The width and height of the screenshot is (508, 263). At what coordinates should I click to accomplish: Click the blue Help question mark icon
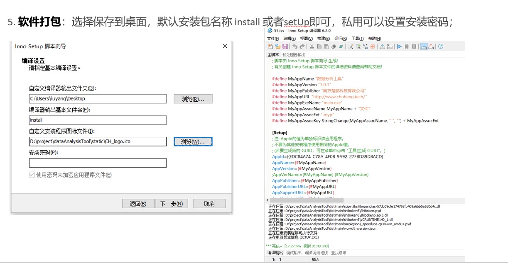pos(441,46)
